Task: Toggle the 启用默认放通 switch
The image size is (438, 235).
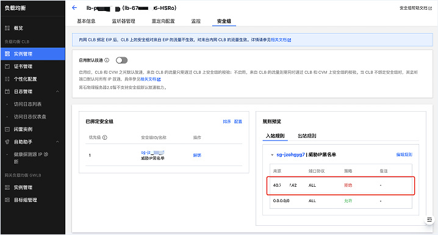Action: click(x=121, y=60)
